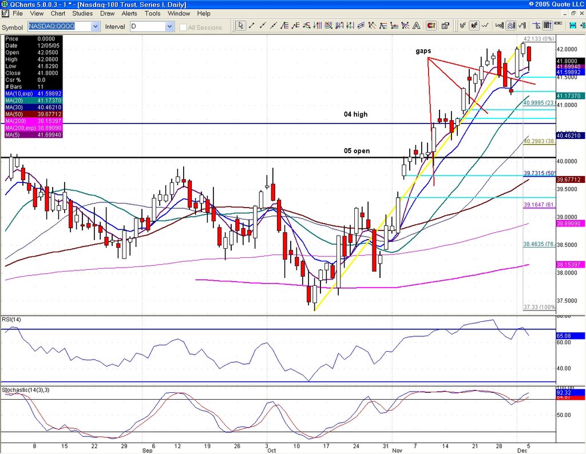The width and height of the screenshot is (586, 454).
Task: Click the chart document icon beside File
Action: [5, 14]
